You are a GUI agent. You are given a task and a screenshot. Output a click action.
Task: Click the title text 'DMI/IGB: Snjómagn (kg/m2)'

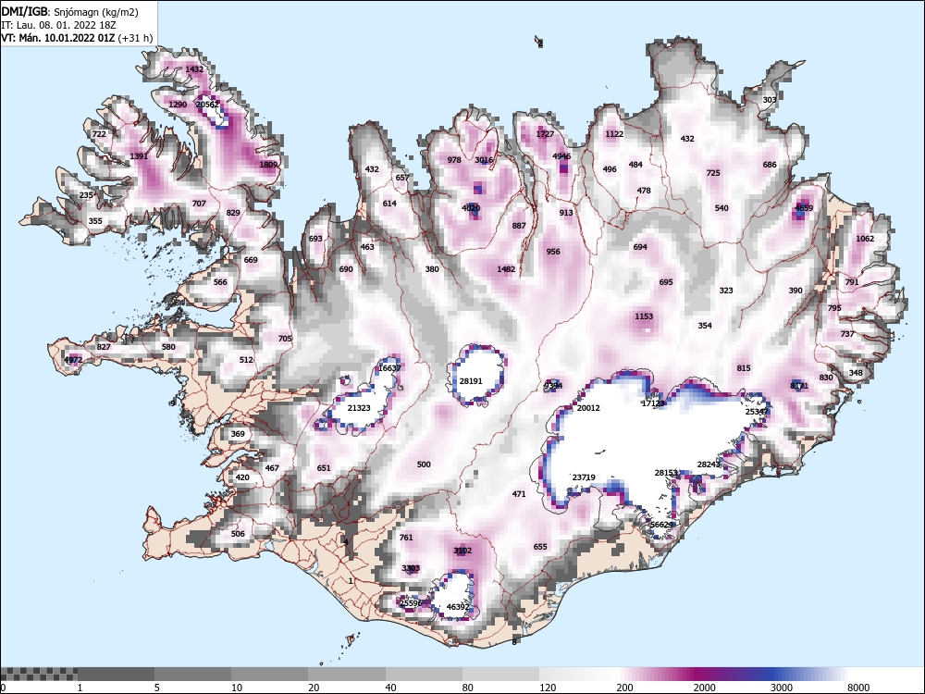point(69,12)
